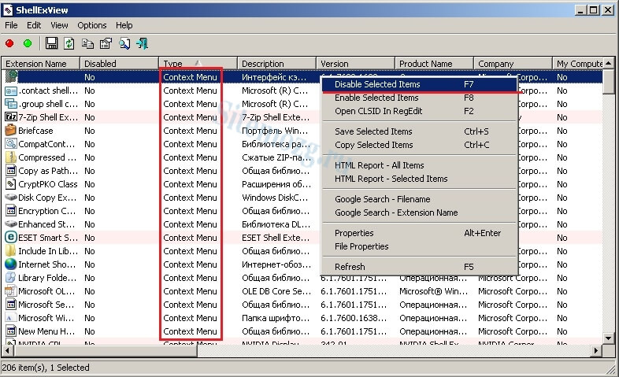This screenshot has height=377, width=619.
Task: Select the Microsoft Se... row name
Action: [46, 305]
